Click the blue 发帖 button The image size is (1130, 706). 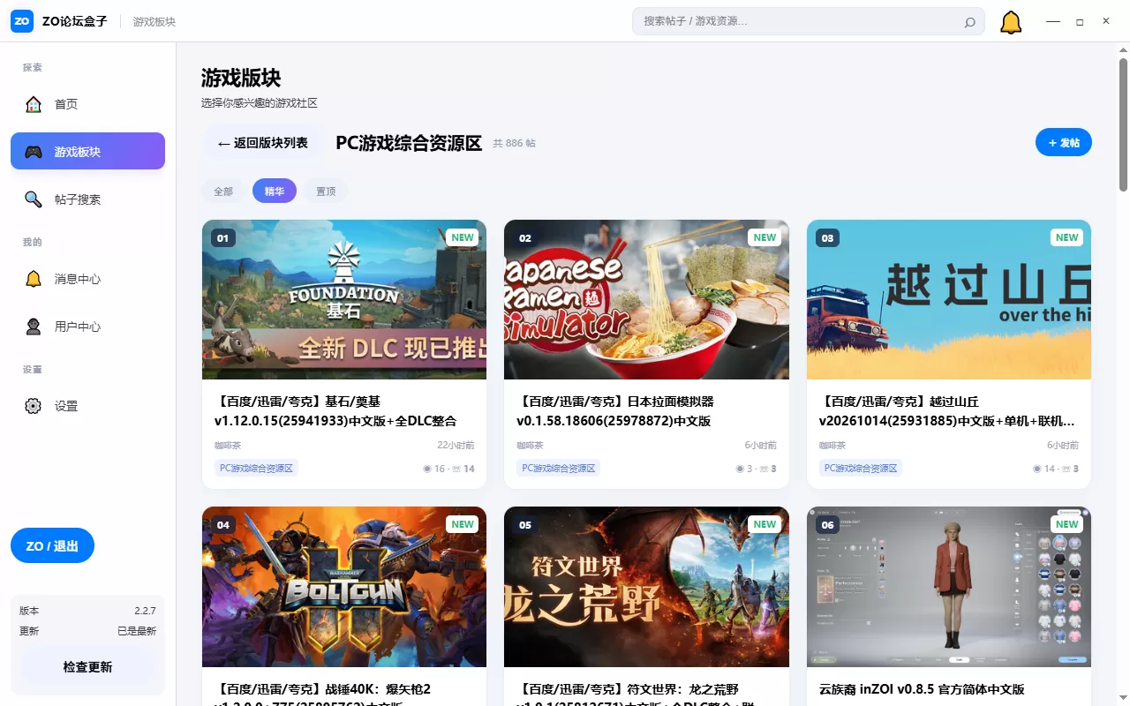click(1064, 142)
